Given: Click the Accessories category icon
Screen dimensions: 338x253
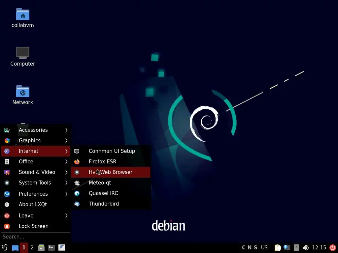Looking at the screenshot, I should [x=7, y=130].
